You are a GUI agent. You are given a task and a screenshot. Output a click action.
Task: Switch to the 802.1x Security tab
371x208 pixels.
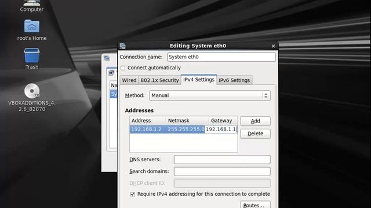[x=159, y=80]
